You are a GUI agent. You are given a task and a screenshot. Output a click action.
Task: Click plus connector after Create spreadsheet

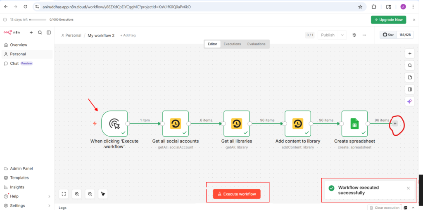pos(395,123)
